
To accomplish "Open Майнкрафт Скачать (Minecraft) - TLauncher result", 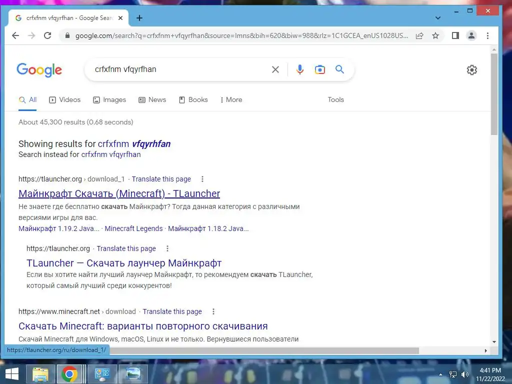I will pyautogui.click(x=119, y=193).
